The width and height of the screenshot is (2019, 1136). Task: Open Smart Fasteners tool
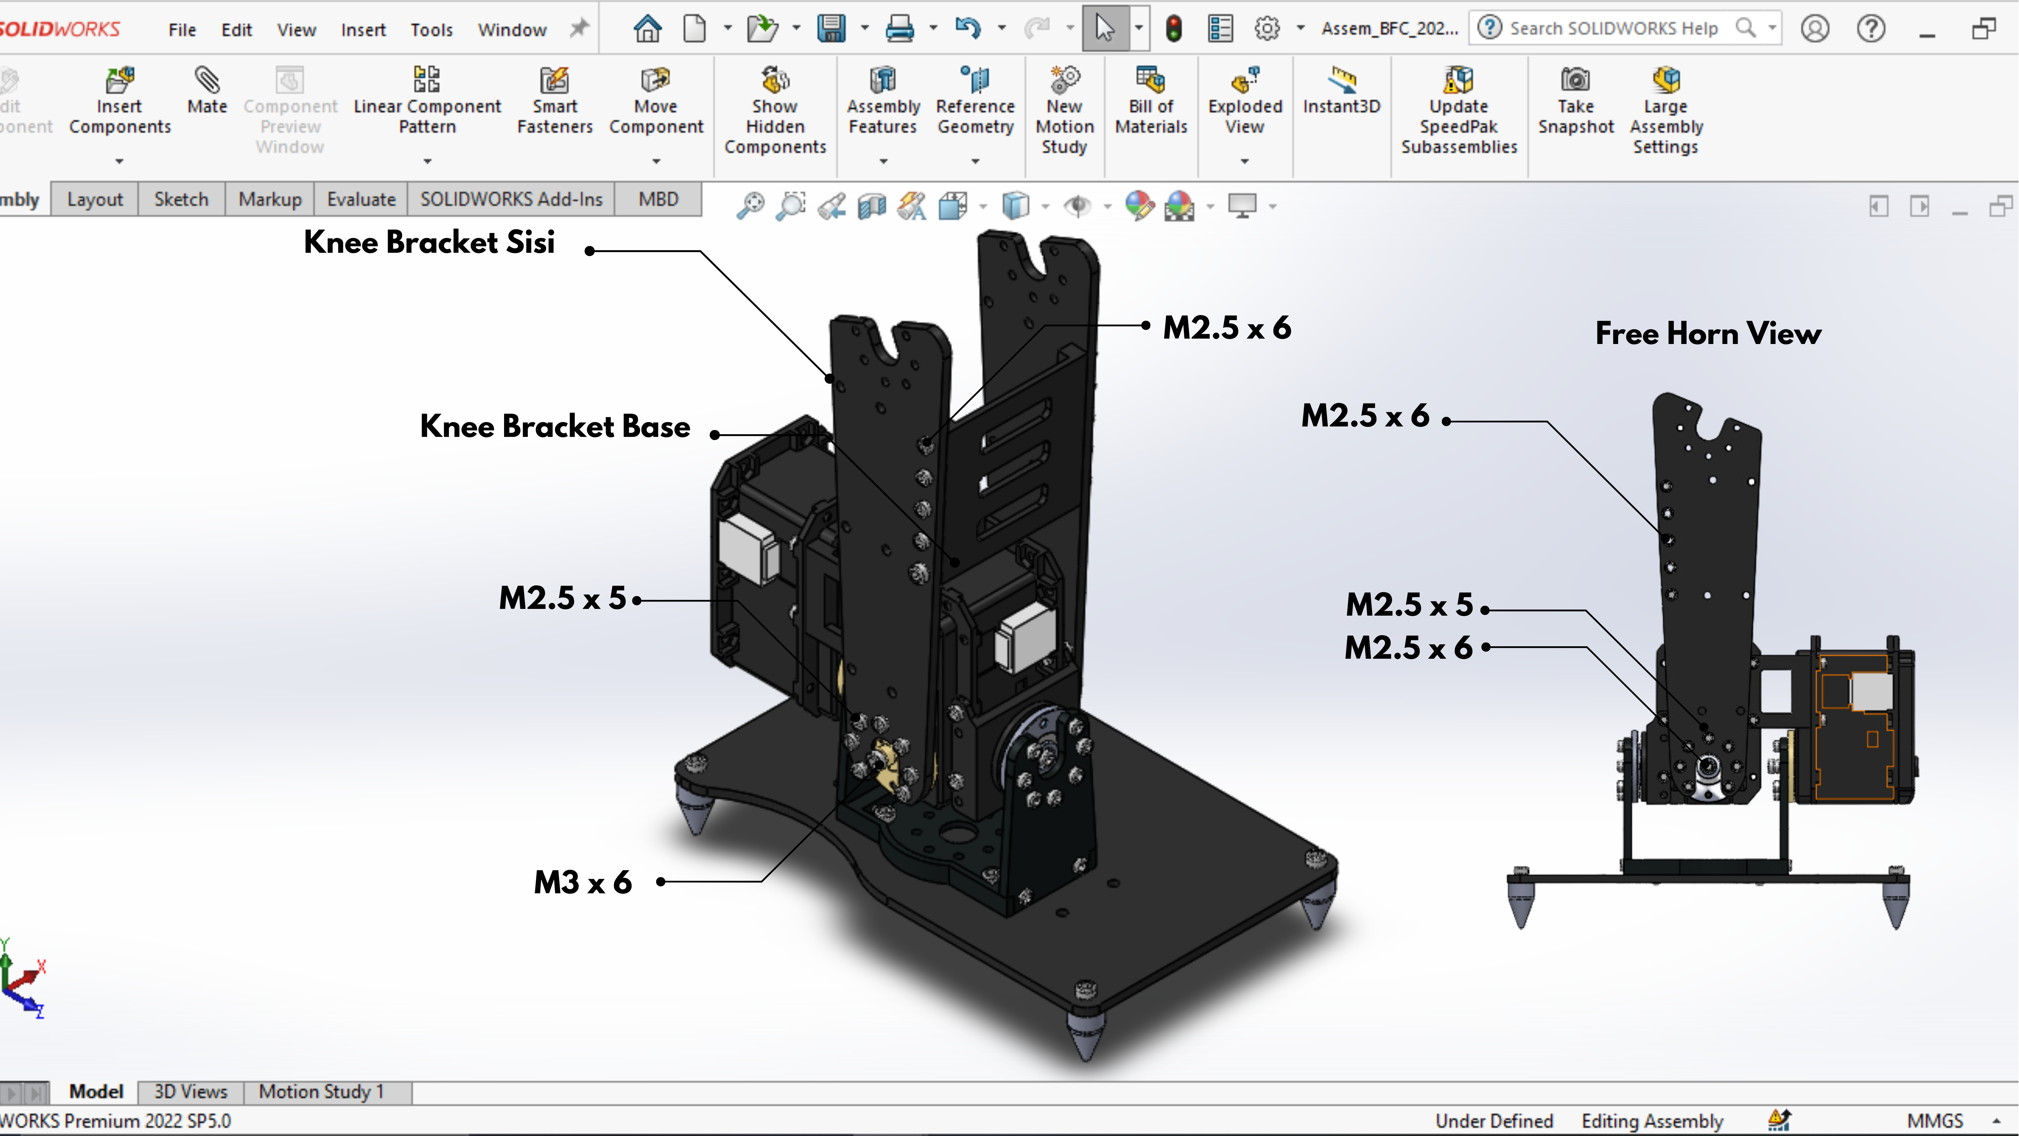pos(555,101)
